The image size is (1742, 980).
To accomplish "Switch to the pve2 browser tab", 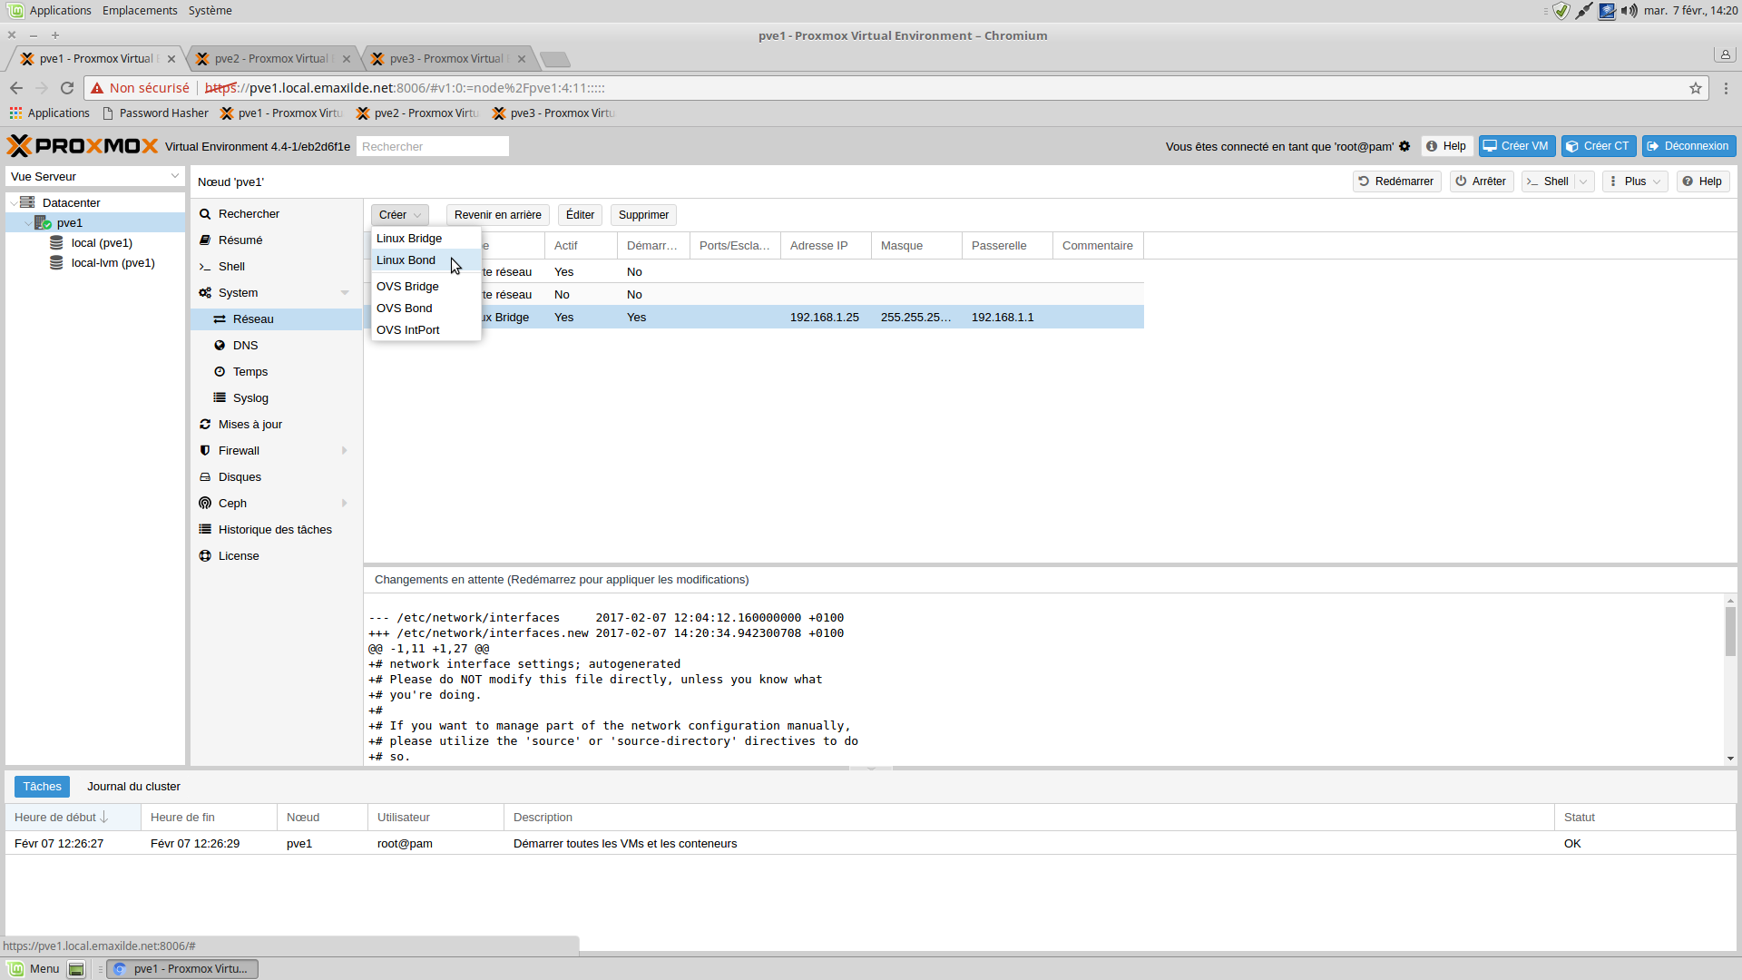I will (x=272, y=59).
